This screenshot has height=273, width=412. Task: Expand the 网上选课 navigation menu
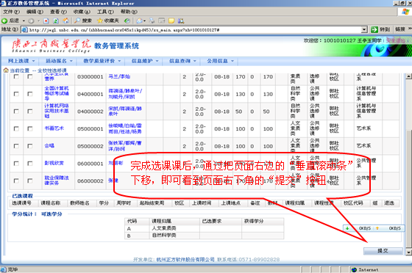tap(21, 61)
